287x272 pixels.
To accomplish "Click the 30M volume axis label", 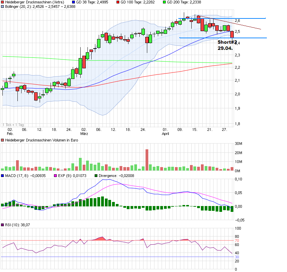I will tap(238, 144).
